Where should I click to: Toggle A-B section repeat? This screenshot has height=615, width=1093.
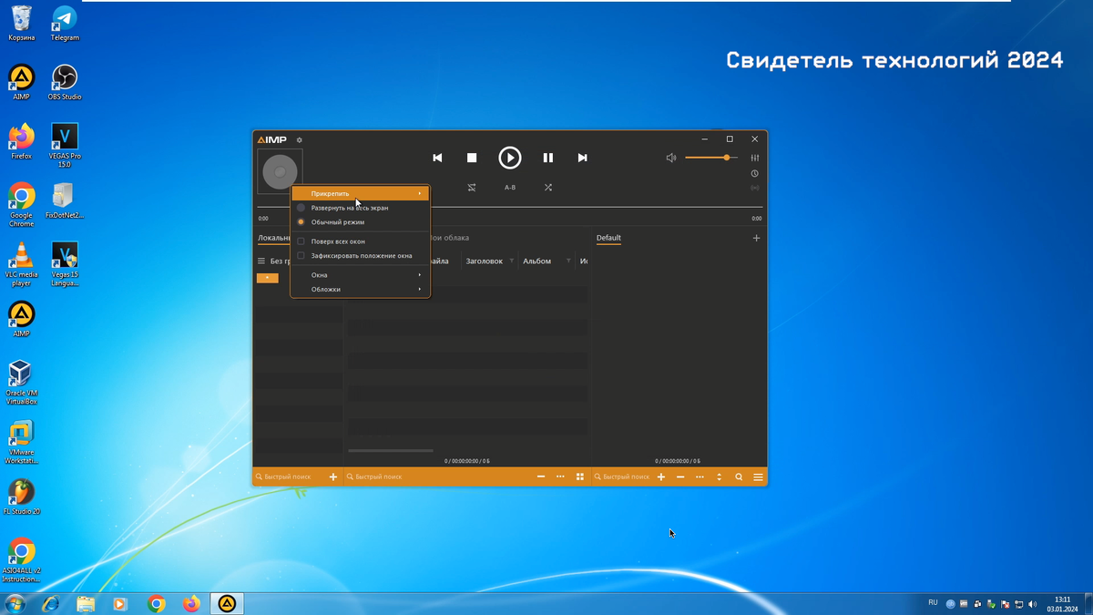coord(510,188)
